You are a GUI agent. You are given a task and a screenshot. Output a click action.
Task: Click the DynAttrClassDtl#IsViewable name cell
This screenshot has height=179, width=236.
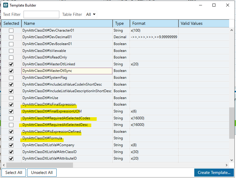[67, 51]
